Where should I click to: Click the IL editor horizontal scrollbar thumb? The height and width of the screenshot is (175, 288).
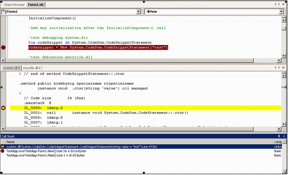pyautogui.click(x=130, y=129)
